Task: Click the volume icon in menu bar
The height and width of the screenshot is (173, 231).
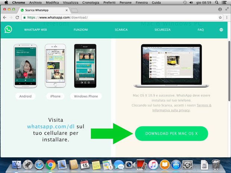Action: (x=191, y=3)
